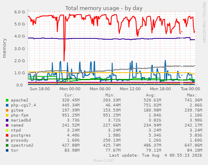Click postgres minimum value 1.98G
The image size is (208, 165).
[x=114, y=135]
